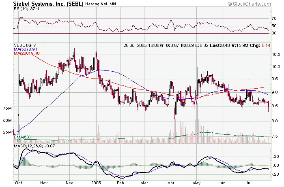The width and height of the screenshot is (284, 187).
Task: Click the Chg:-0.14 change value
Action: pyautogui.click(x=260, y=45)
